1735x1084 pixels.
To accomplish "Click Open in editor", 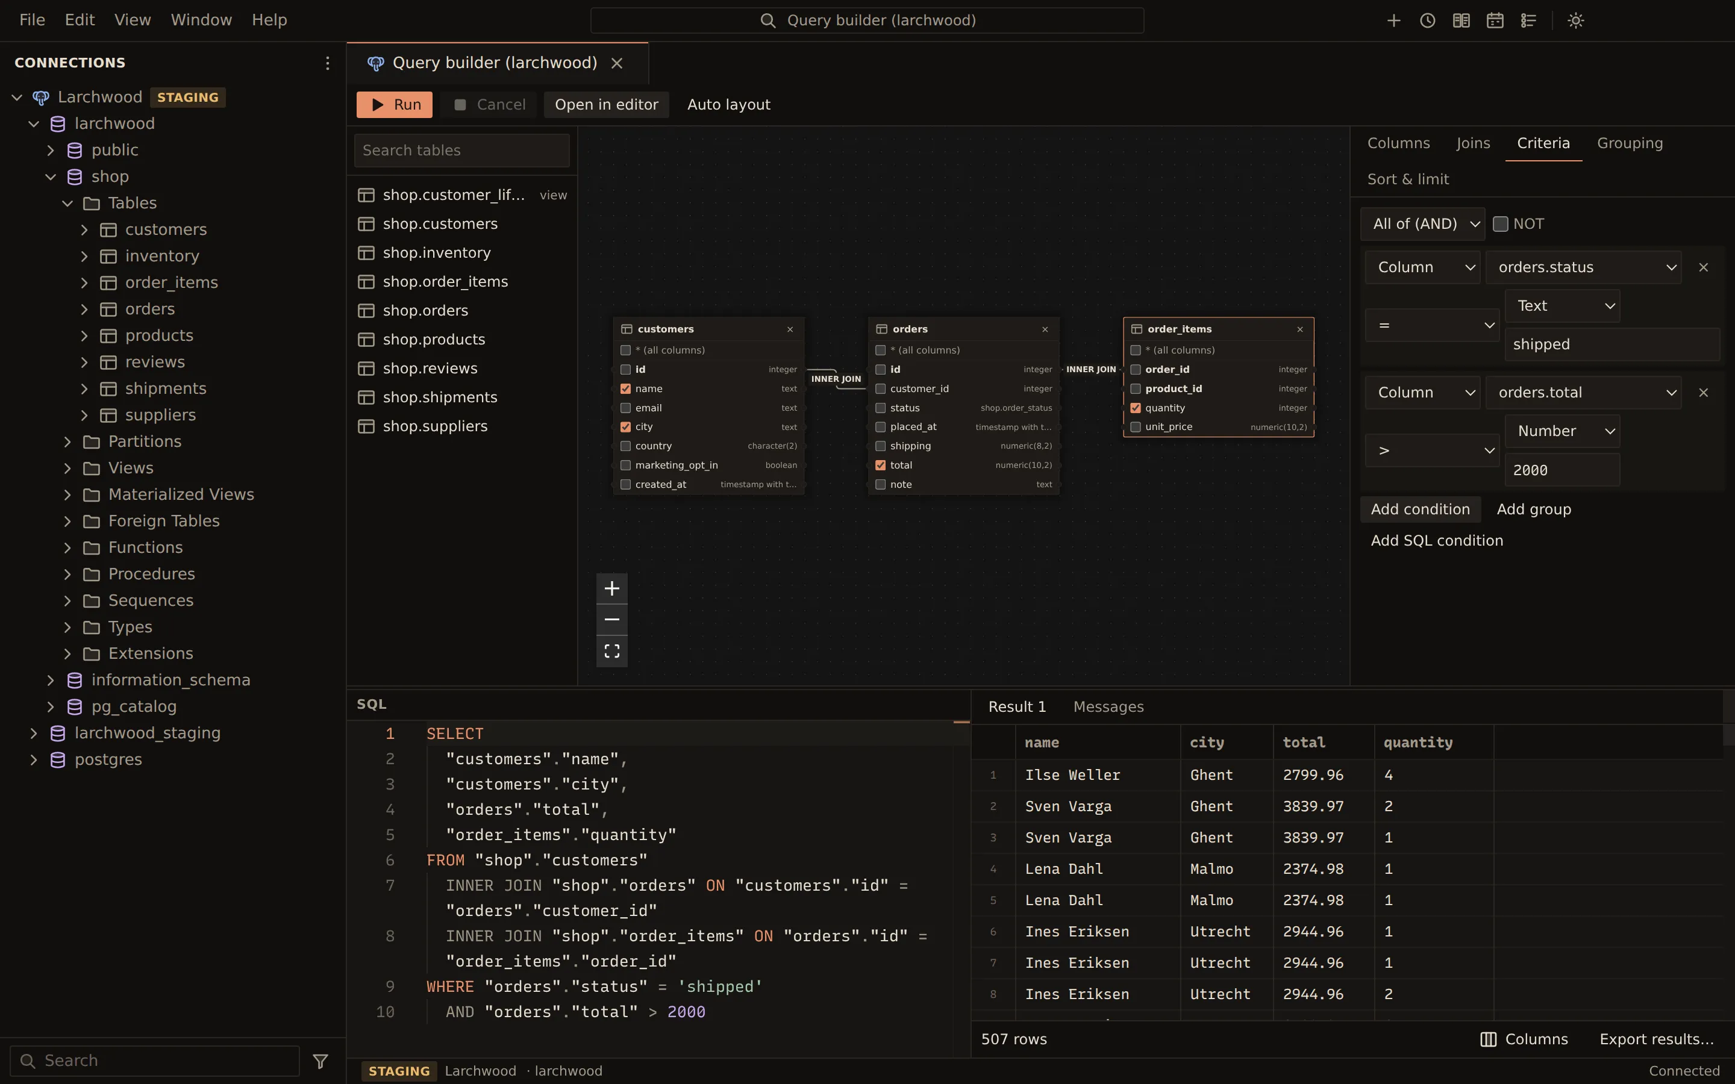I will pyautogui.click(x=607, y=105).
